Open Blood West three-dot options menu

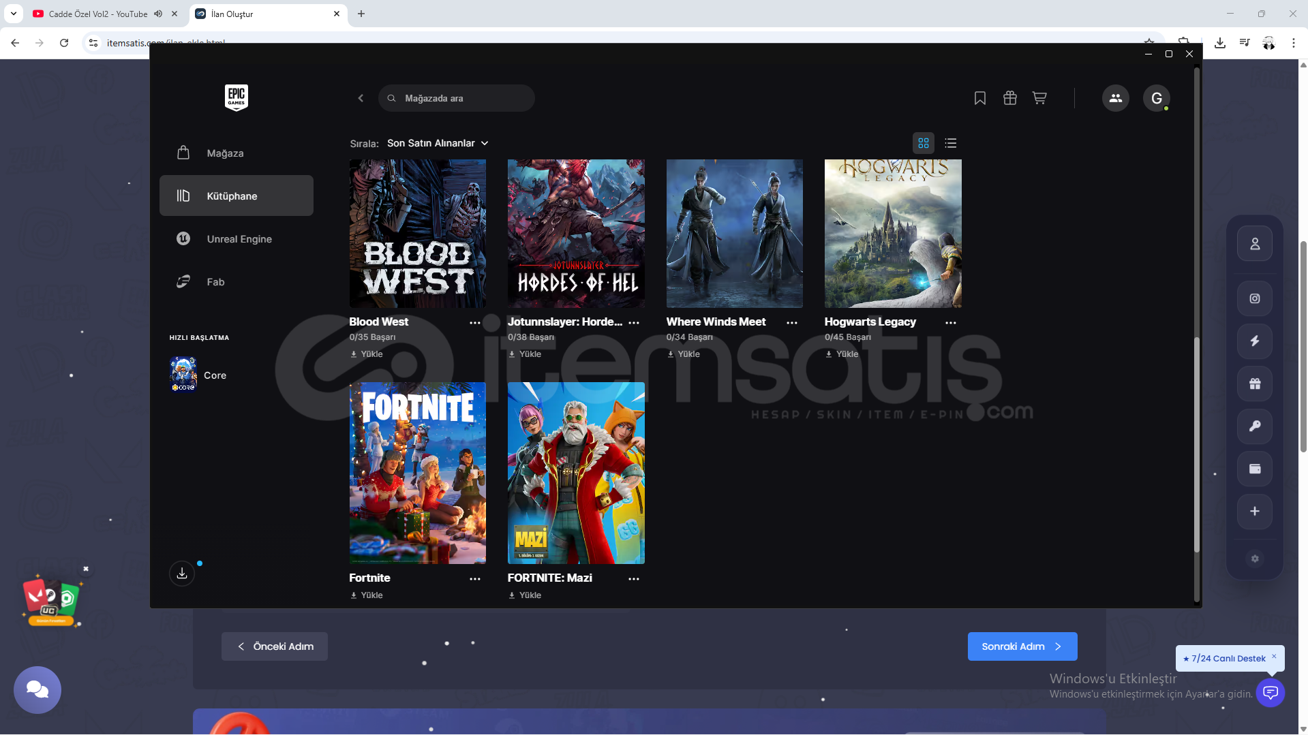tap(474, 322)
